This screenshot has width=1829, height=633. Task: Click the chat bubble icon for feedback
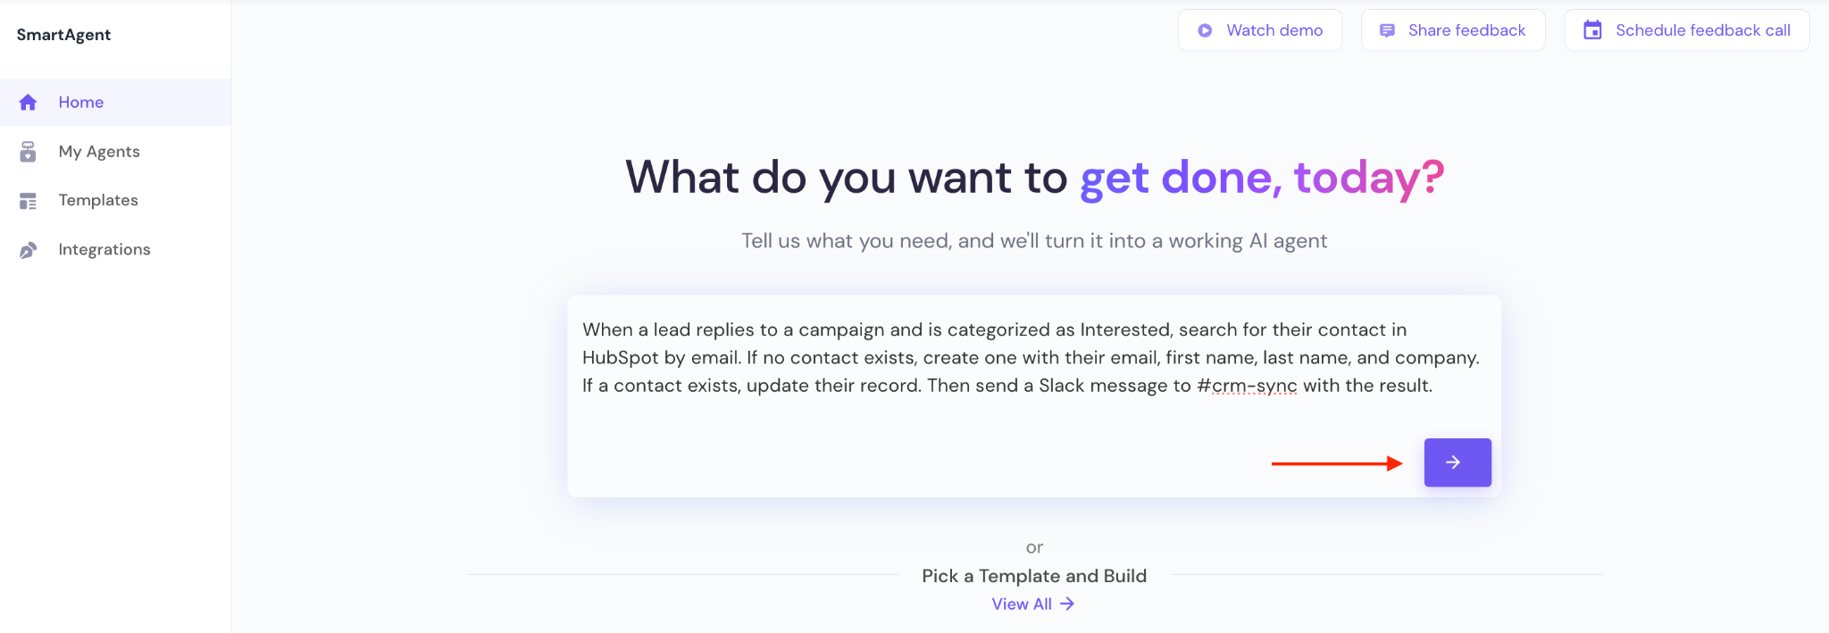1387,30
